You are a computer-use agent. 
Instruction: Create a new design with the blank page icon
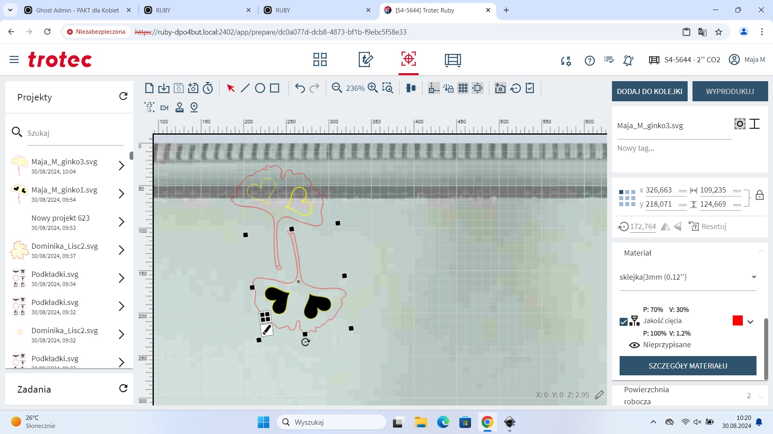click(x=149, y=88)
